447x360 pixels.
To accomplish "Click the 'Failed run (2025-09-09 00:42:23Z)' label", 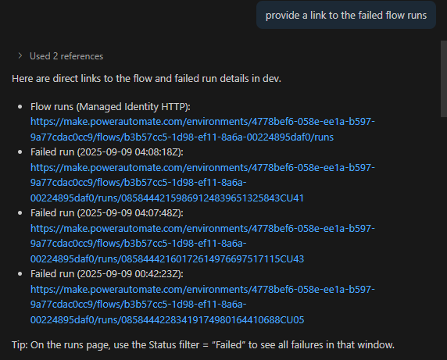I will (x=107, y=273).
